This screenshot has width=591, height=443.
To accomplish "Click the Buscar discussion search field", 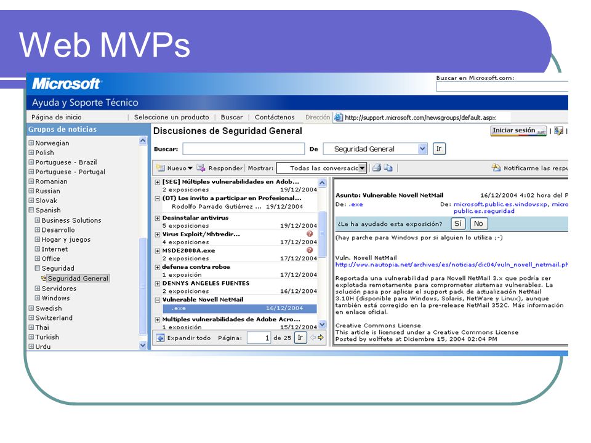I will (x=244, y=149).
